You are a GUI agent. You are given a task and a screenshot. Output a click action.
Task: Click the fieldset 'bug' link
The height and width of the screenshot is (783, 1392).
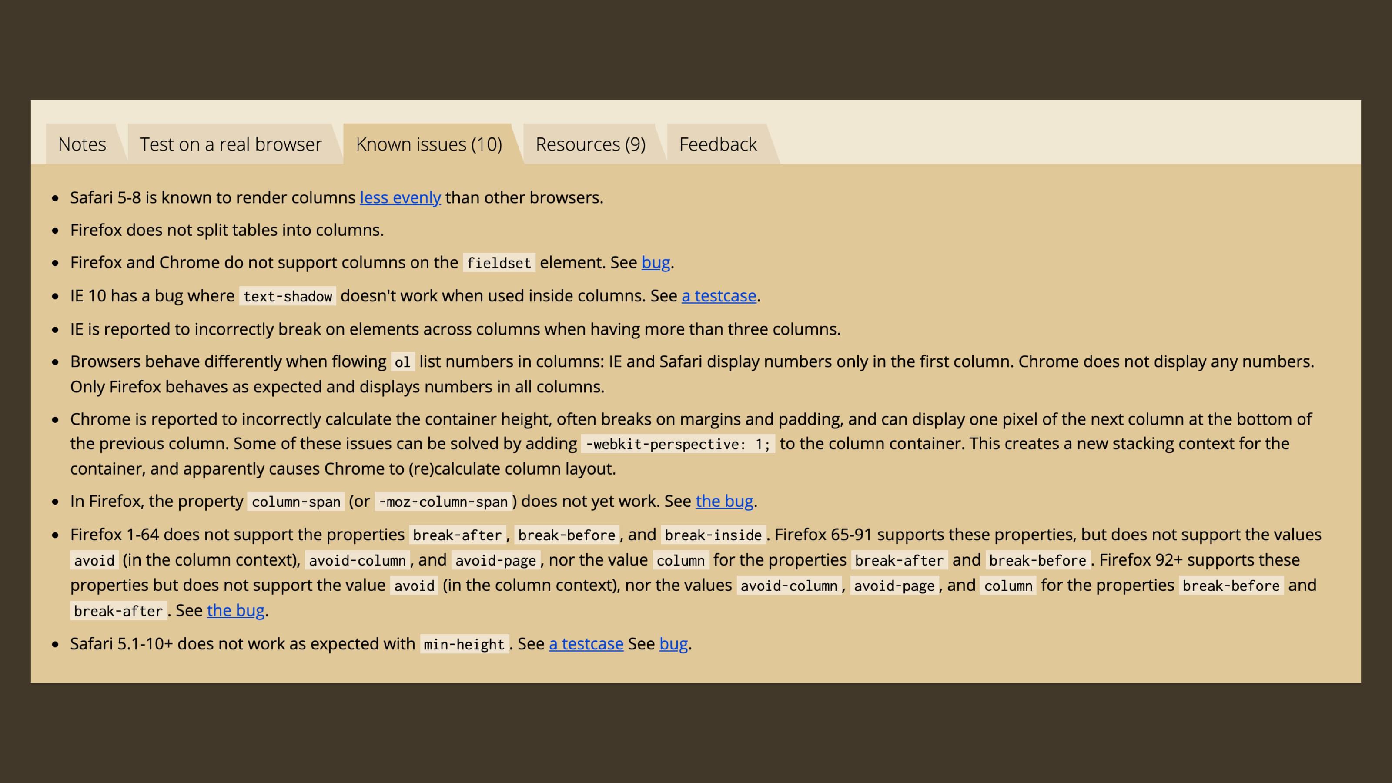[656, 263]
